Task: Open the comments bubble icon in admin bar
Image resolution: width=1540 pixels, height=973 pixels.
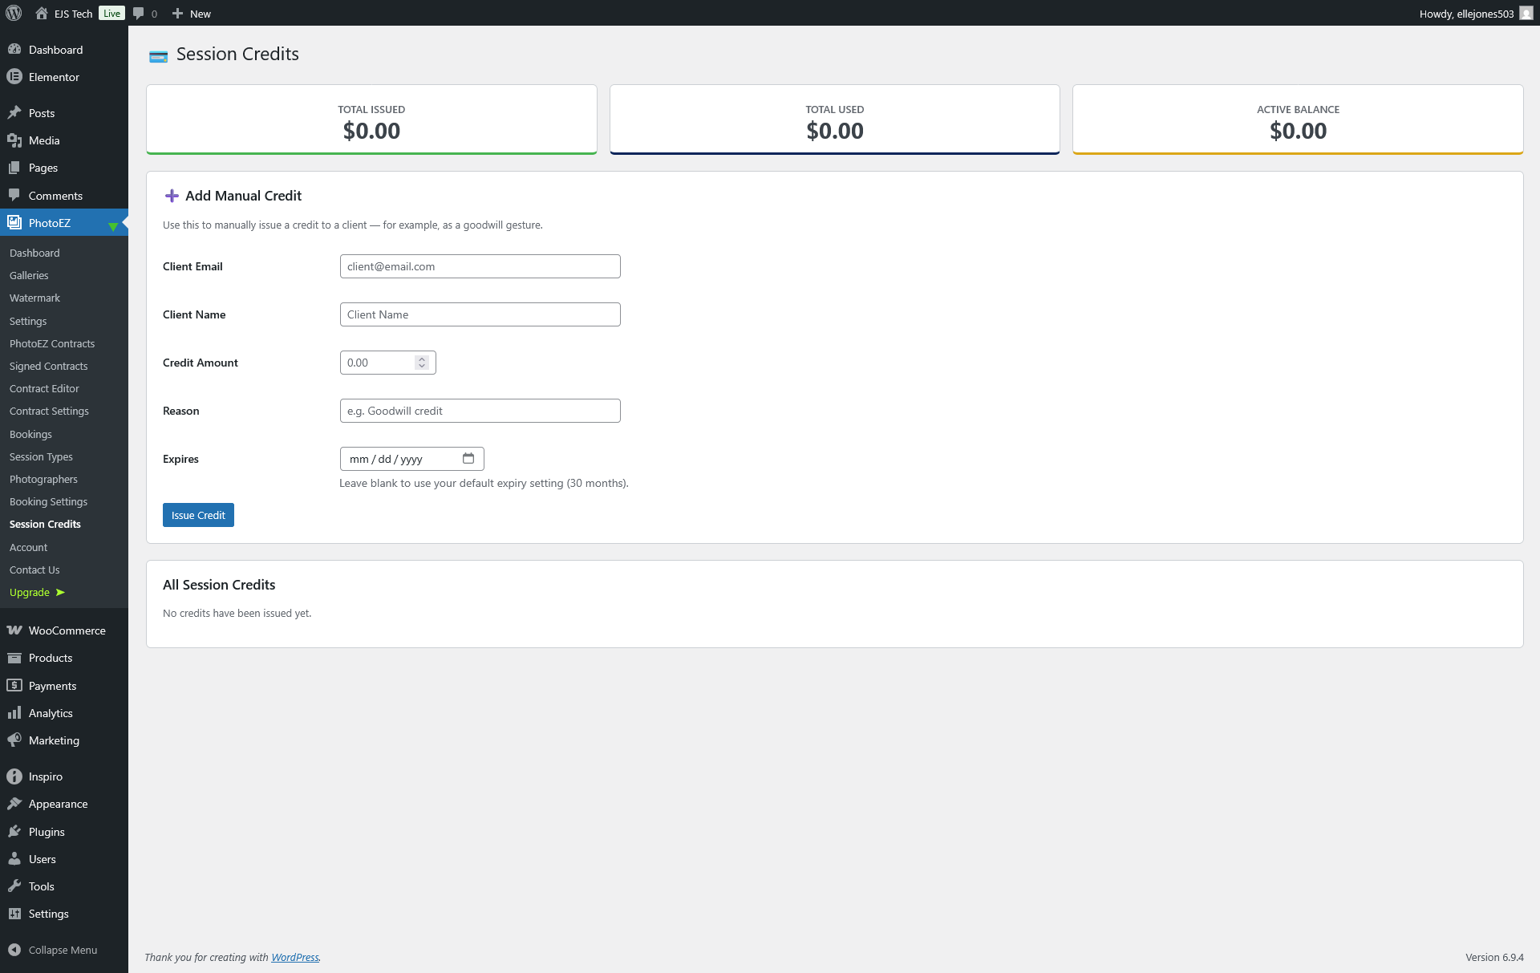Action: pyautogui.click(x=139, y=13)
